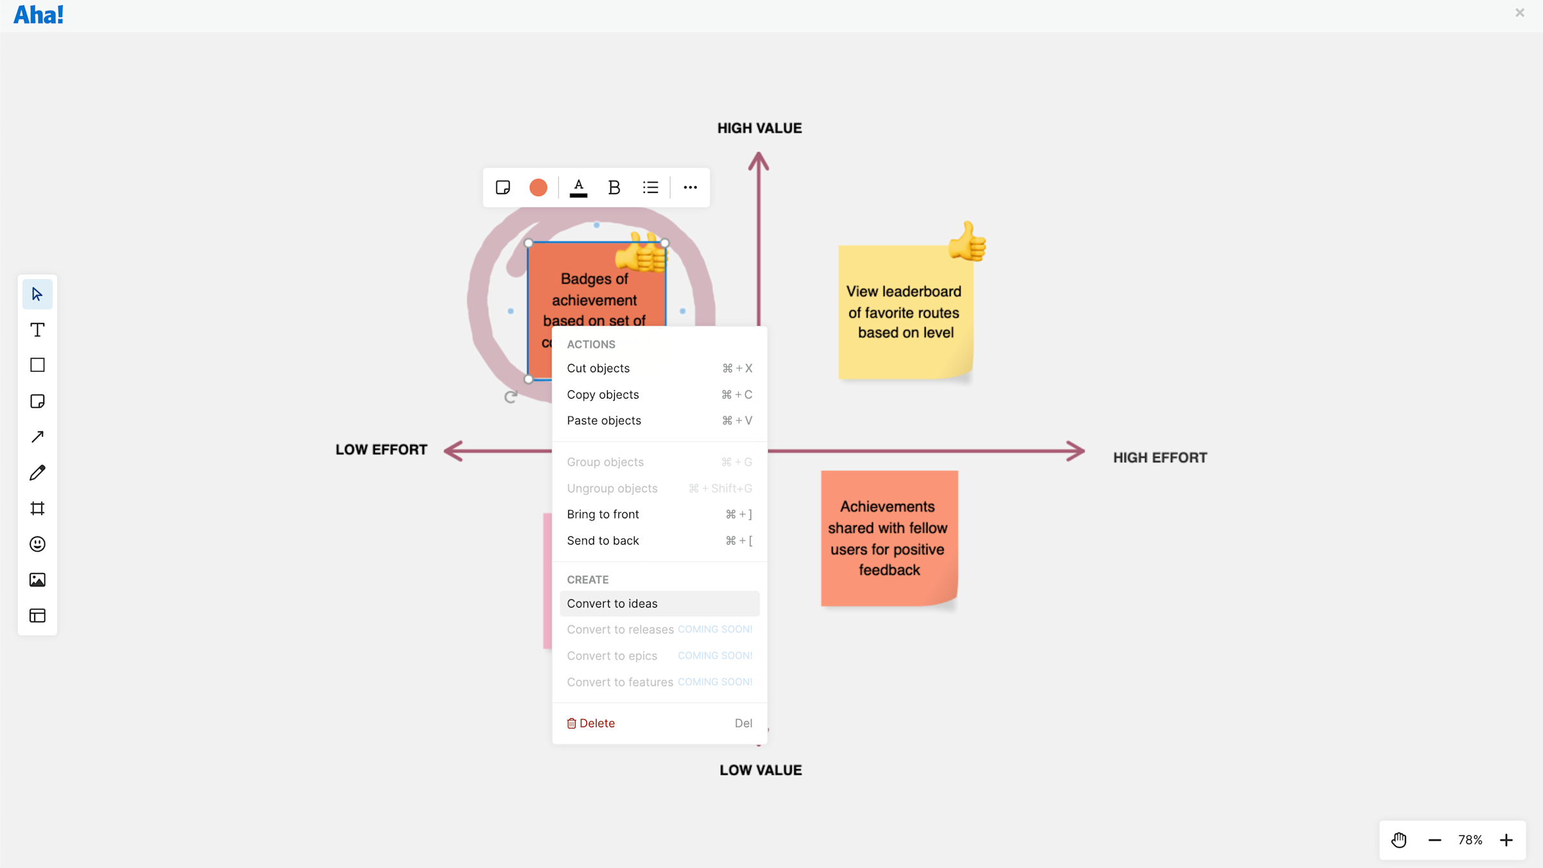1543x868 pixels.
Task: Open the text color picker in the toolbar
Action: (x=578, y=187)
